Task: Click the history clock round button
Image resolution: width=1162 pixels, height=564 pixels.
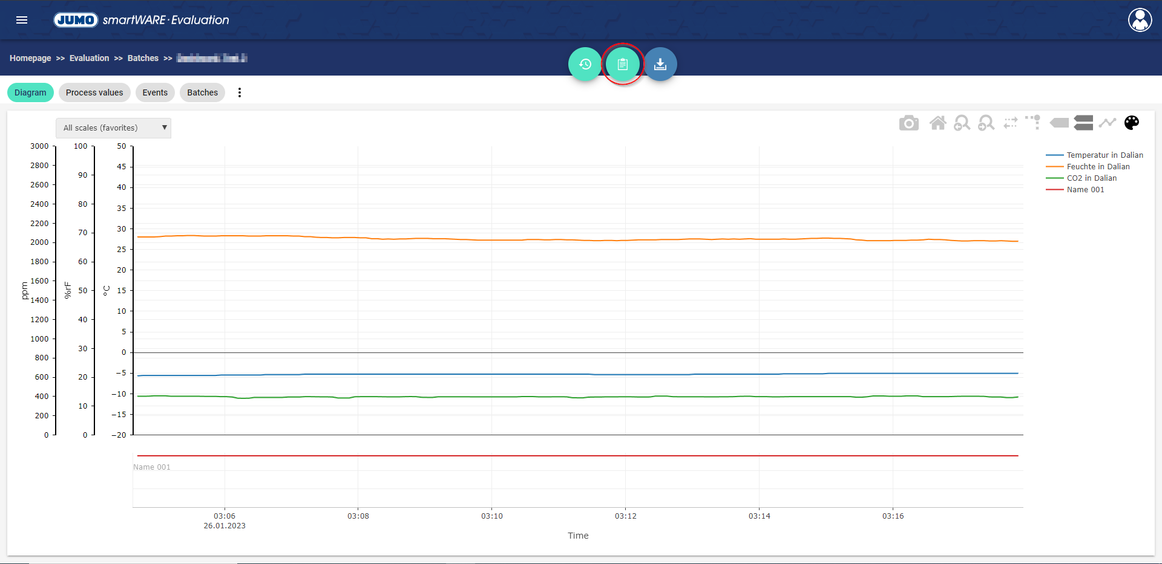Action: click(585, 64)
